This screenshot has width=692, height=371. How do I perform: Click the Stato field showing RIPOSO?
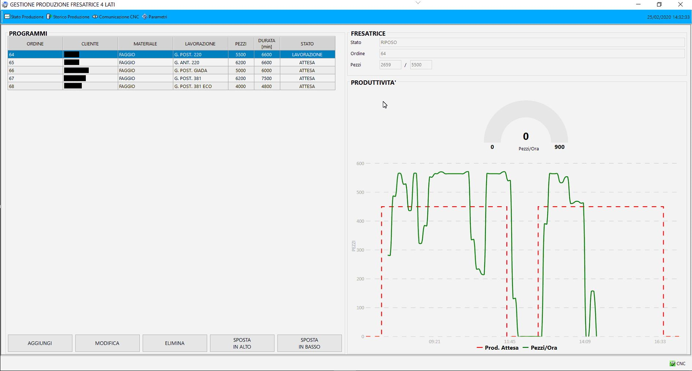coord(532,43)
